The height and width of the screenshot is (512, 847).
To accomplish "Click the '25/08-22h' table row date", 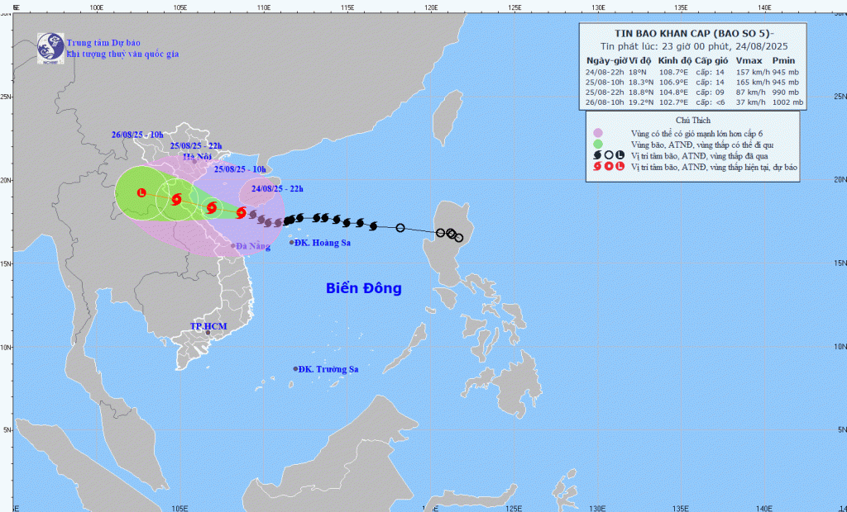I will coord(605,92).
